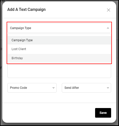119x126 pixels.
Task: Click the Send After label text
Action: pos(72,88)
